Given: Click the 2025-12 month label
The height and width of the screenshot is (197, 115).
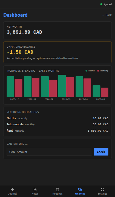Looking at the screenshot, I should [x=15, y=99].
